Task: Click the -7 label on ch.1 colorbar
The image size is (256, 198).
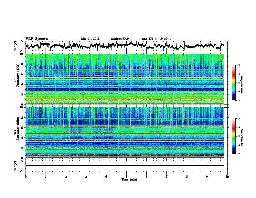Action: (x=239, y=100)
